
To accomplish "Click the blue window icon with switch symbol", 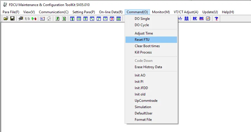I will click(105, 19).
